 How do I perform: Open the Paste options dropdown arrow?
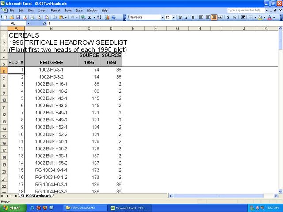[x=66, y=17]
